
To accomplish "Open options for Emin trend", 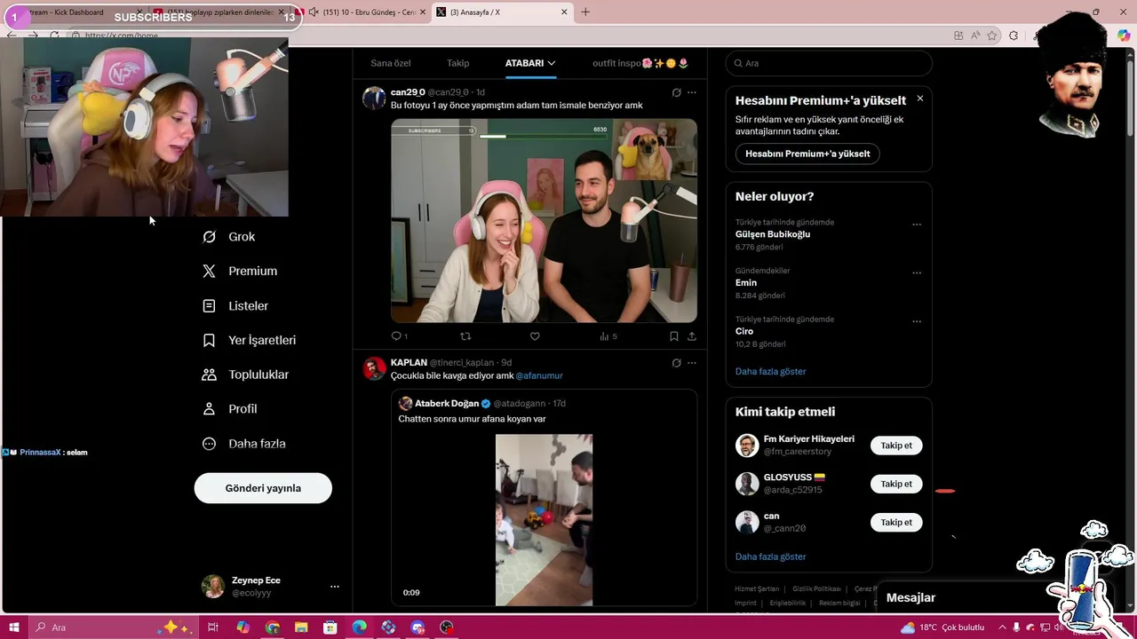I will point(917,273).
